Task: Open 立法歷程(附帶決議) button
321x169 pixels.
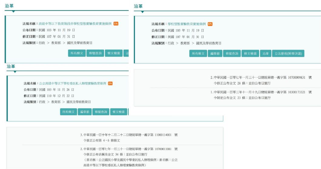Action: tap(288, 54)
